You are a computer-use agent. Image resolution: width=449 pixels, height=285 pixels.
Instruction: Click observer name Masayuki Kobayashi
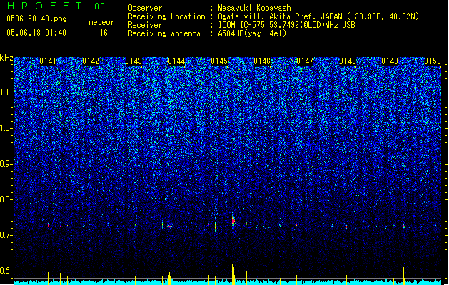[256, 8]
